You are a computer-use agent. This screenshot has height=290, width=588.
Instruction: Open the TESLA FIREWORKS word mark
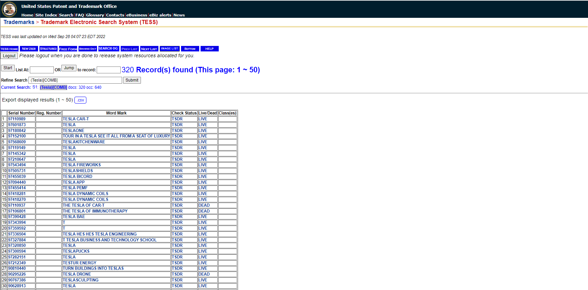coord(82,165)
